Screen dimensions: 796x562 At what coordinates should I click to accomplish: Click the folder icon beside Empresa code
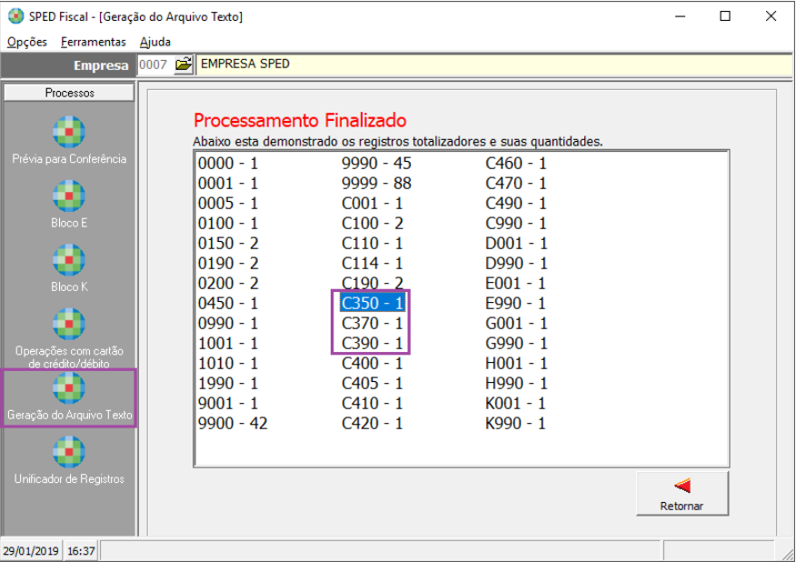point(184,65)
